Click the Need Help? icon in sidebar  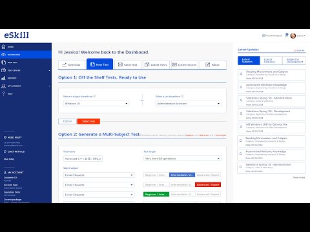[5, 137]
